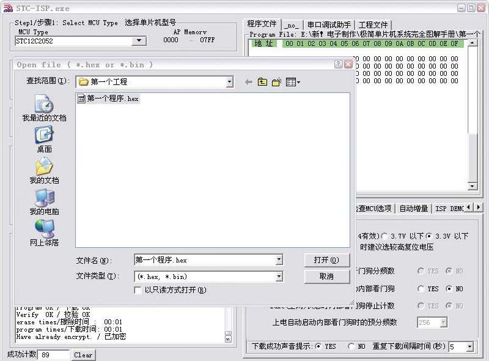Create a new folder using the toolbar icon
Image resolution: width=489 pixels, height=361 pixels.
277,82
